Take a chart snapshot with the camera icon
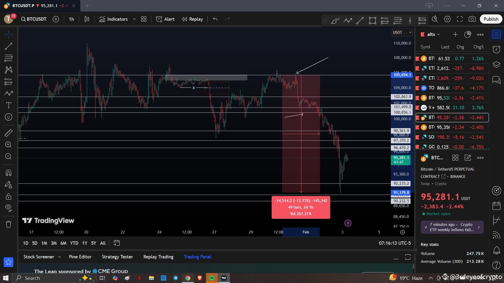504x283 pixels. click(472, 19)
